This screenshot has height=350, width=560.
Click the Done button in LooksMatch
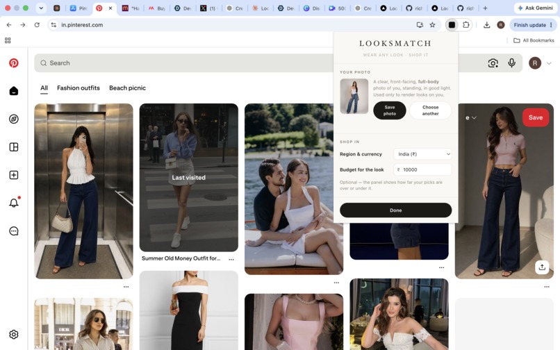[396, 210]
